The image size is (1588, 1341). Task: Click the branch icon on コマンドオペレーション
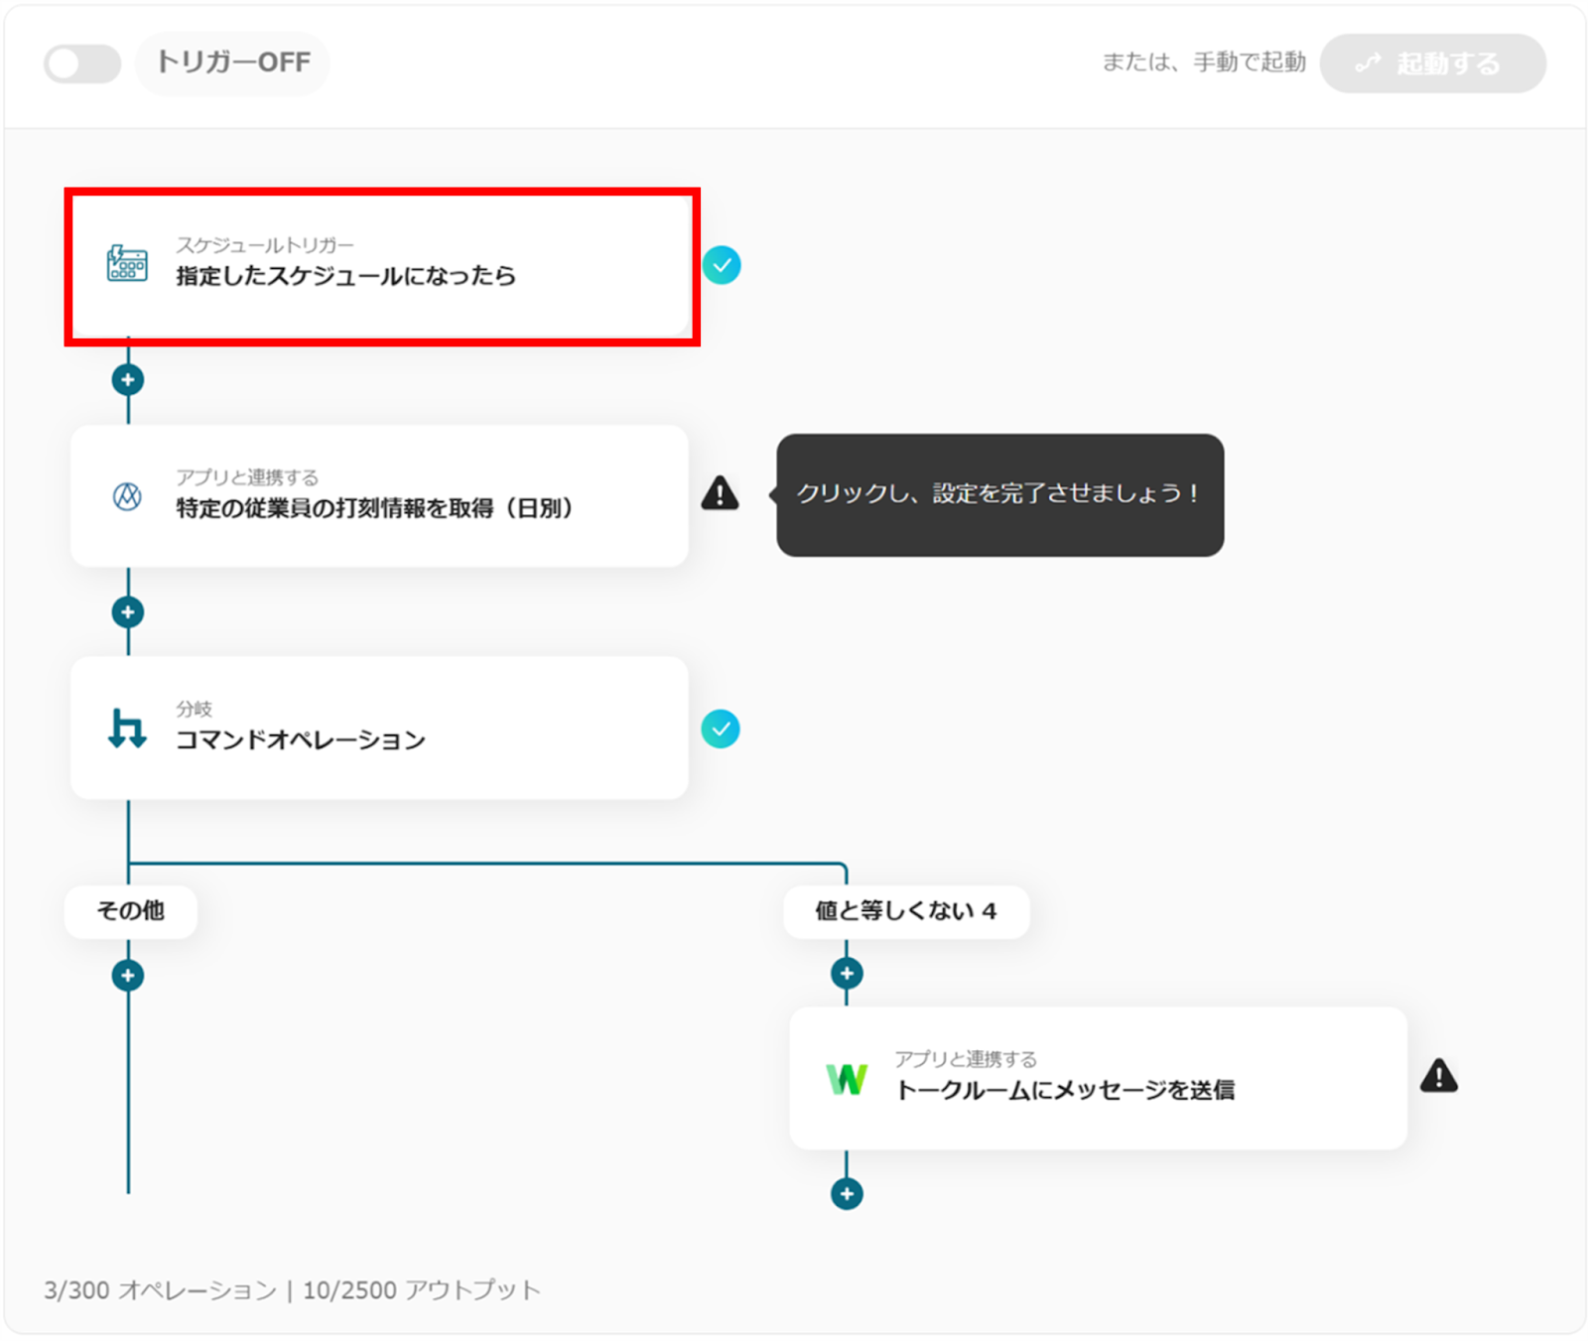click(127, 728)
